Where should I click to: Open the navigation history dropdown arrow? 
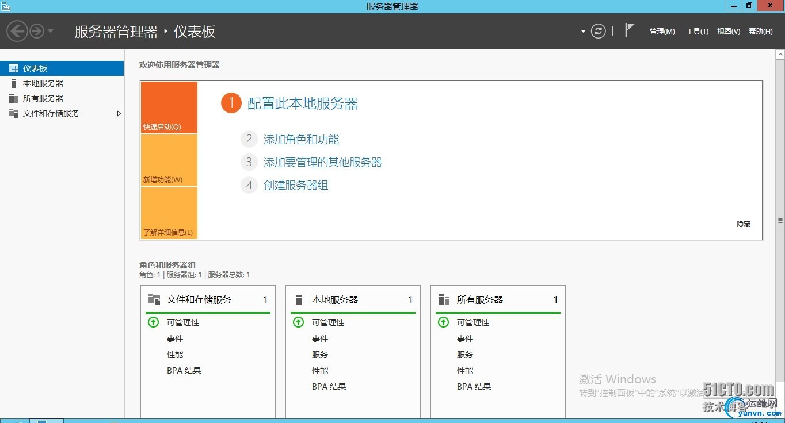51,31
